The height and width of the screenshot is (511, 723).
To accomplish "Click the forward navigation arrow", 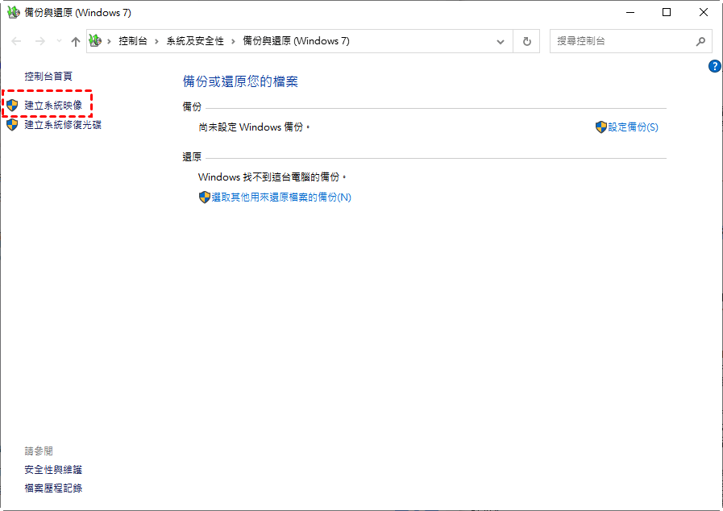I will 39,41.
